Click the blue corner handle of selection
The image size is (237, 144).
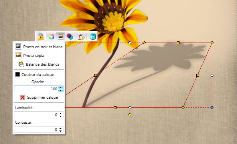click(212, 107)
